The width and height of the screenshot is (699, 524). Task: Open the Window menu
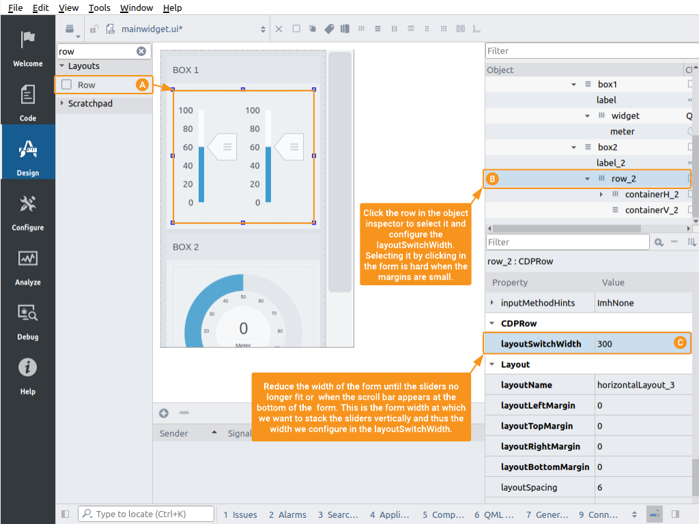click(x=137, y=8)
